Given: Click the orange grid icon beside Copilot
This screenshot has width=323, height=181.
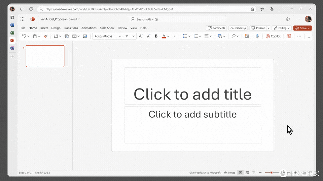Looking at the screenshot, I should pos(289,36).
